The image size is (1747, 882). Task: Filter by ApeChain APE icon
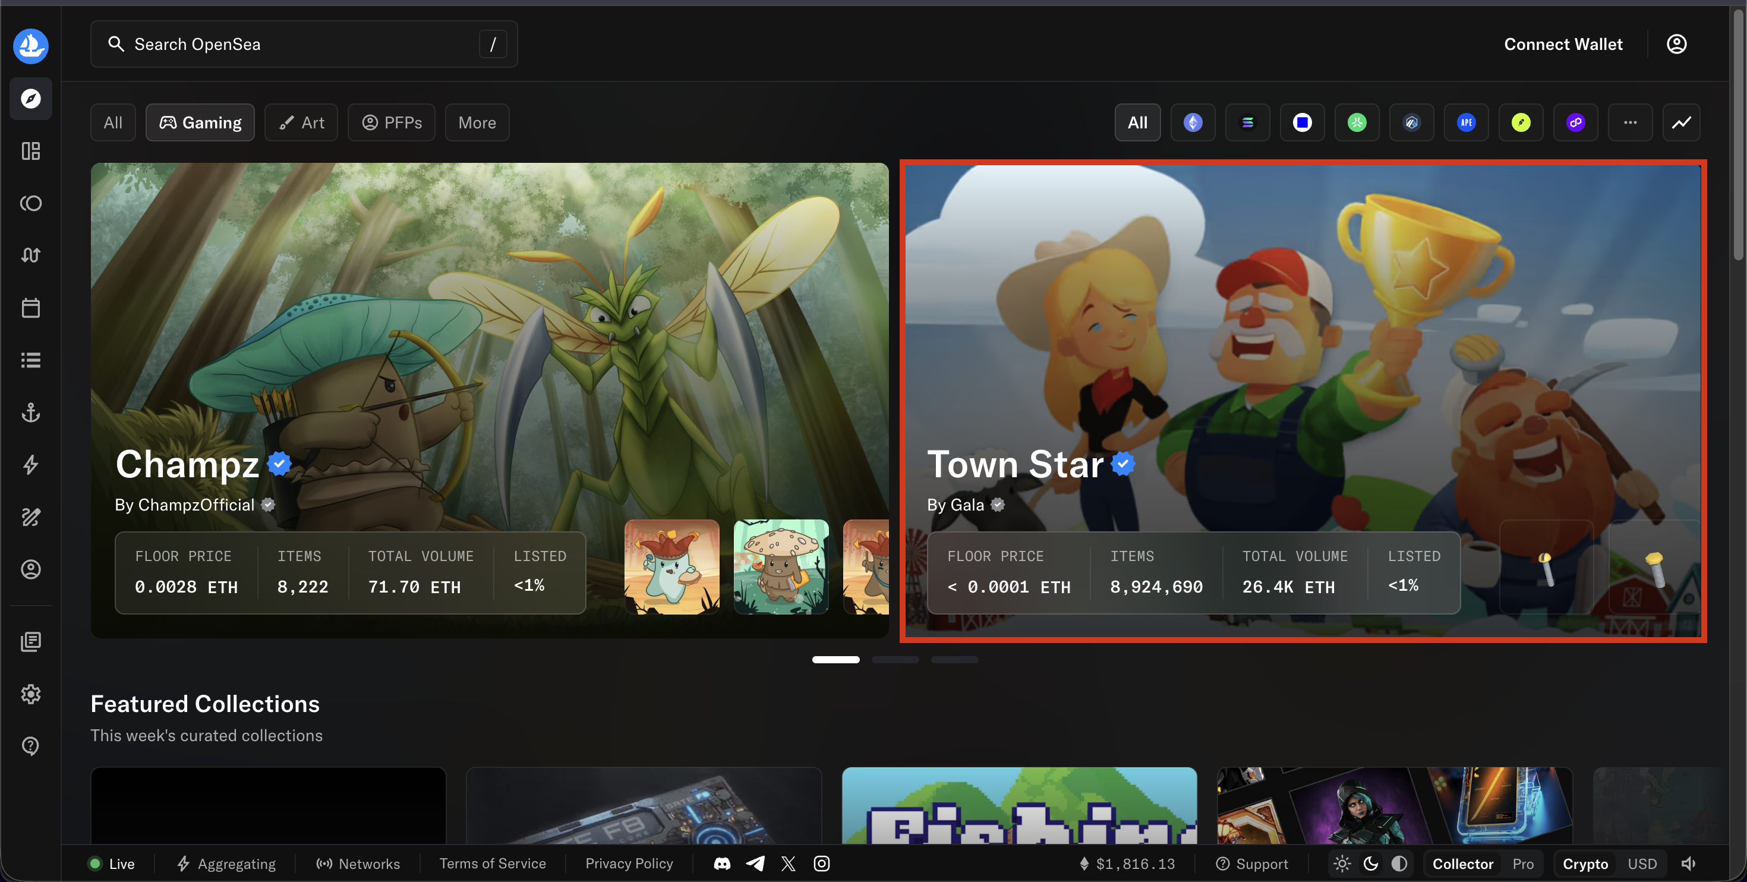pyautogui.click(x=1467, y=123)
